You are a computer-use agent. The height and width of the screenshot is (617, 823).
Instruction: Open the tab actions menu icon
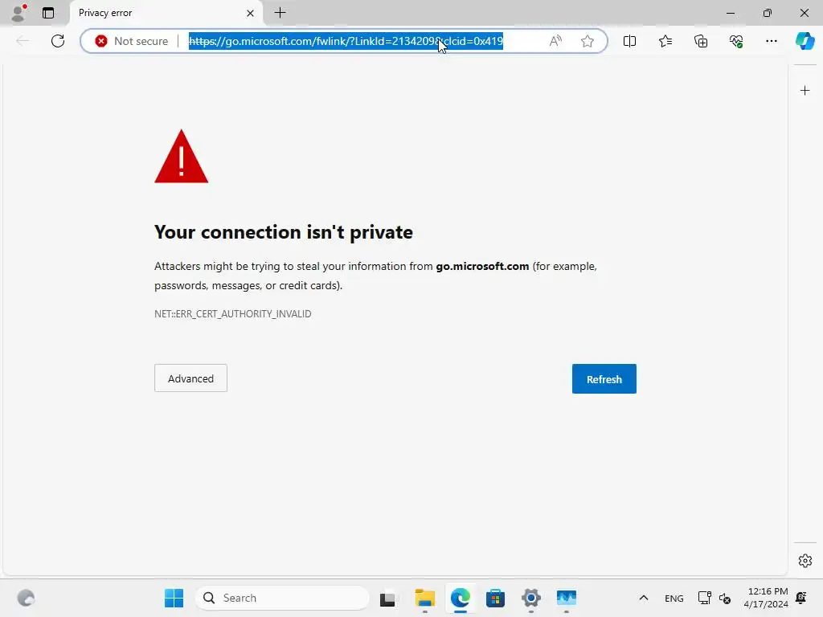point(48,13)
